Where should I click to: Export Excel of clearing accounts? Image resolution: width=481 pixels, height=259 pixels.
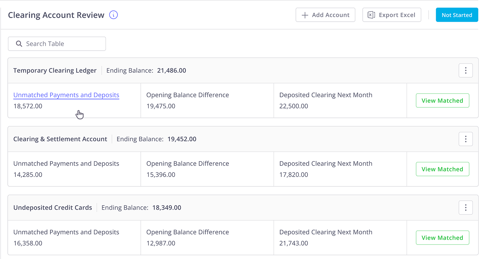coord(392,15)
